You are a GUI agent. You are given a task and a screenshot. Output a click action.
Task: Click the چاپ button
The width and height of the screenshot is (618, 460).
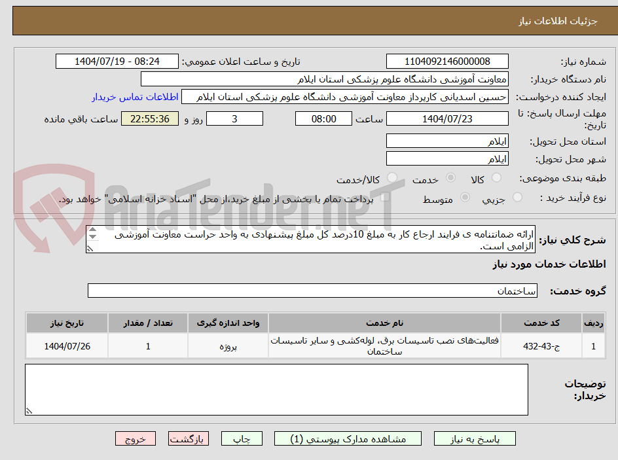point(242,438)
